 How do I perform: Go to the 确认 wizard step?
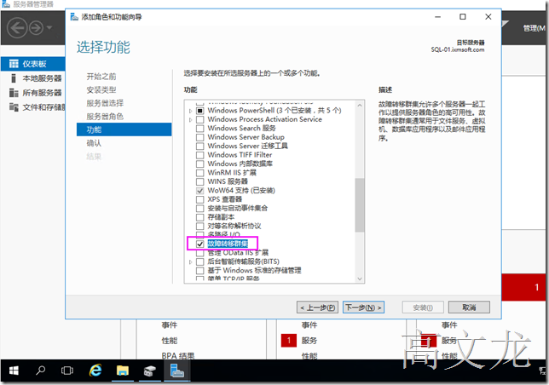[x=94, y=143]
